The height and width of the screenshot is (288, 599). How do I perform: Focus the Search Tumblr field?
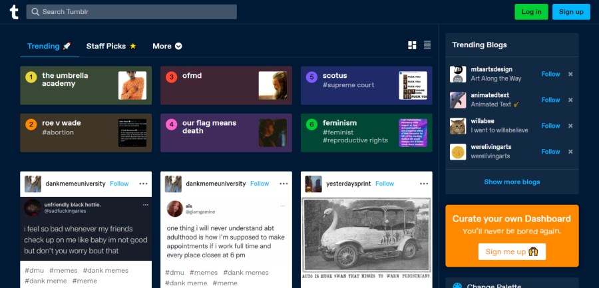point(131,12)
